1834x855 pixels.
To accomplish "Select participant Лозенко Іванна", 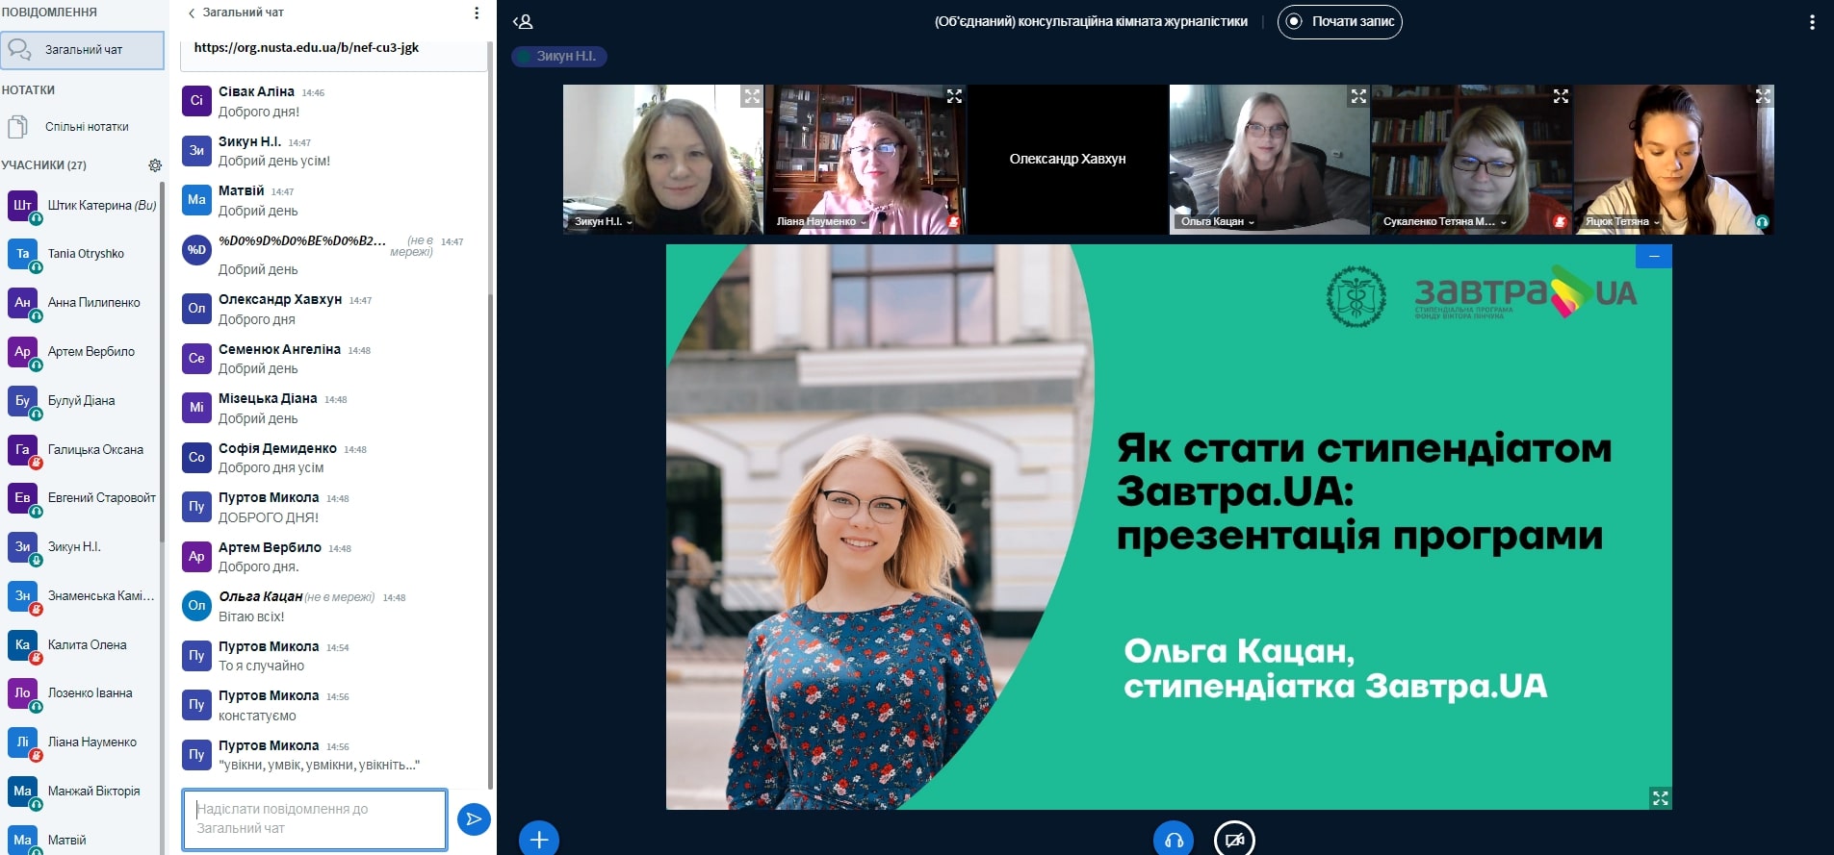I will (x=82, y=692).
